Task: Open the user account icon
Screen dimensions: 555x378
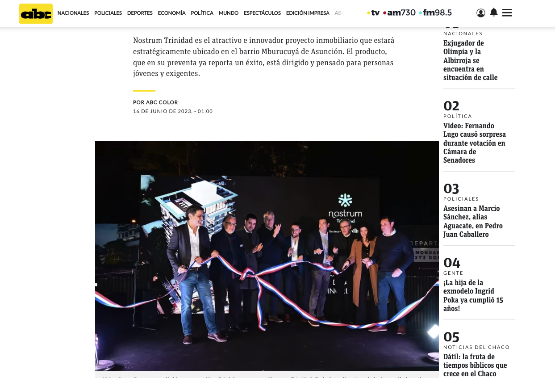Action: pyautogui.click(x=481, y=13)
